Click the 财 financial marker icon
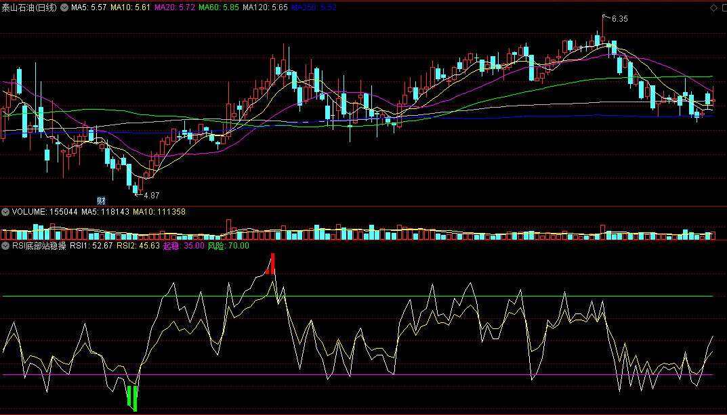This screenshot has height=415, width=727. pos(101,200)
